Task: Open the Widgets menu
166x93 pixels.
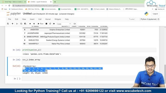Action: (x=58, y=19)
